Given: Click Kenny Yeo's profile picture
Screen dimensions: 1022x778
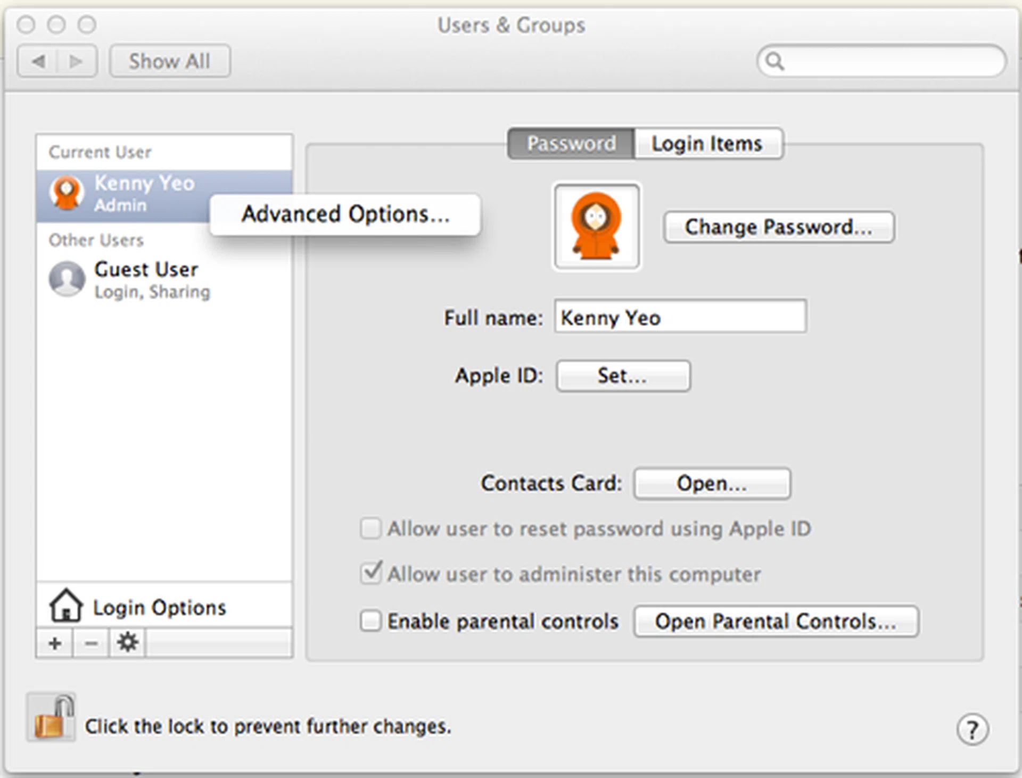Looking at the screenshot, I should tap(596, 226).
